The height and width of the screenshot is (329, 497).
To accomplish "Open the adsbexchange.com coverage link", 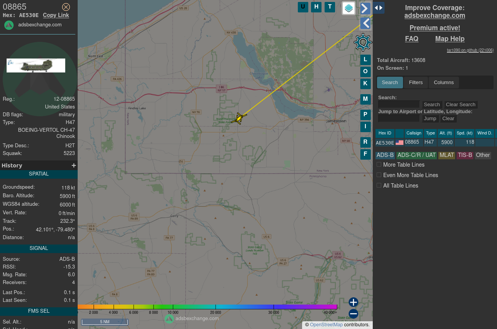I will (434, 16).
